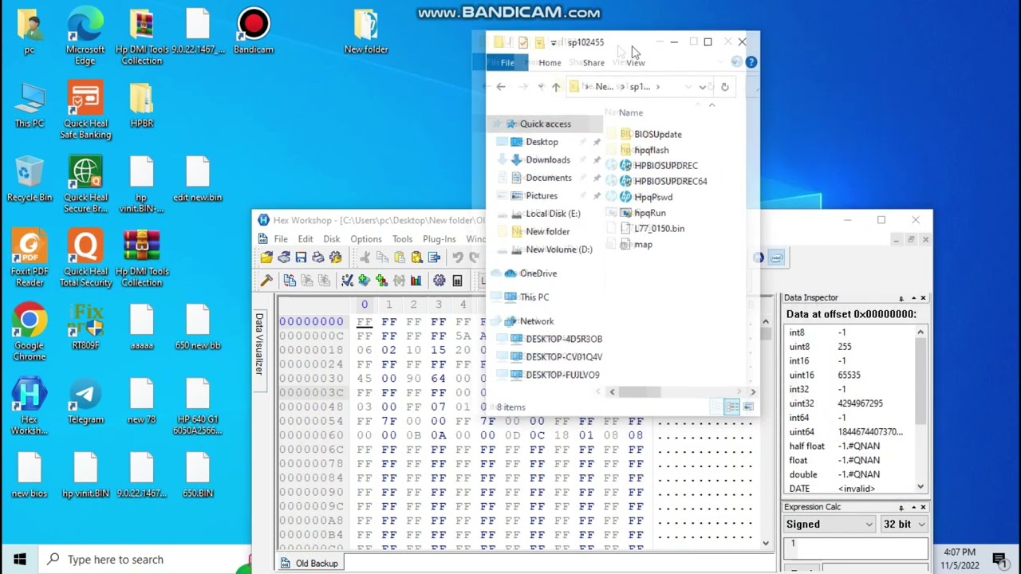Click the Explorer refresh icon
This screenshot has height=574, width=1021.
point(724,87)
